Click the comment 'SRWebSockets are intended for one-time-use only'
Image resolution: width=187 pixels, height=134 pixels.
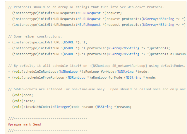(97, 89)
